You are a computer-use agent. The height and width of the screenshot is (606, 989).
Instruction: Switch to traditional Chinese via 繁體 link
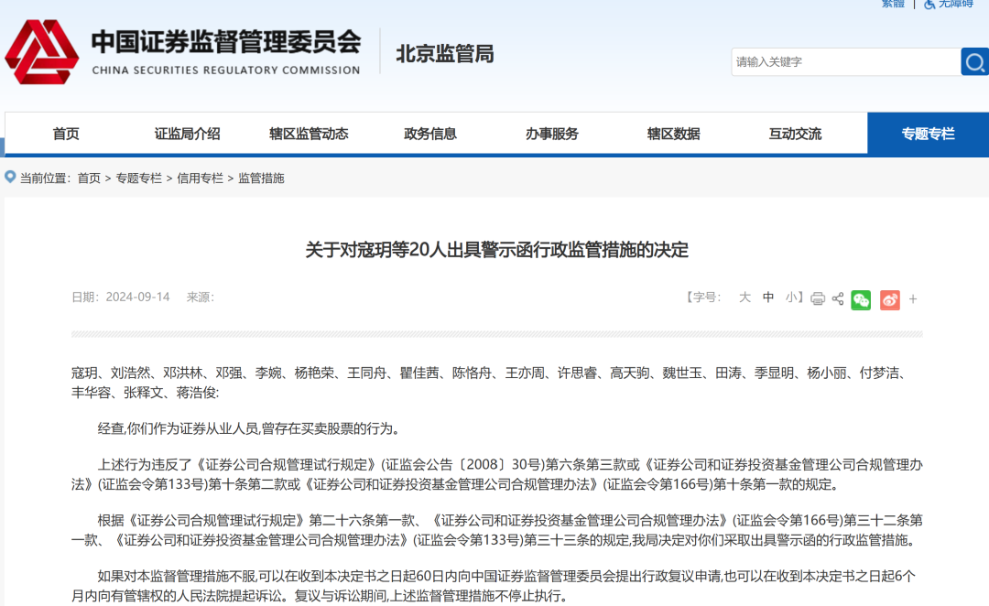coord(893,5)
